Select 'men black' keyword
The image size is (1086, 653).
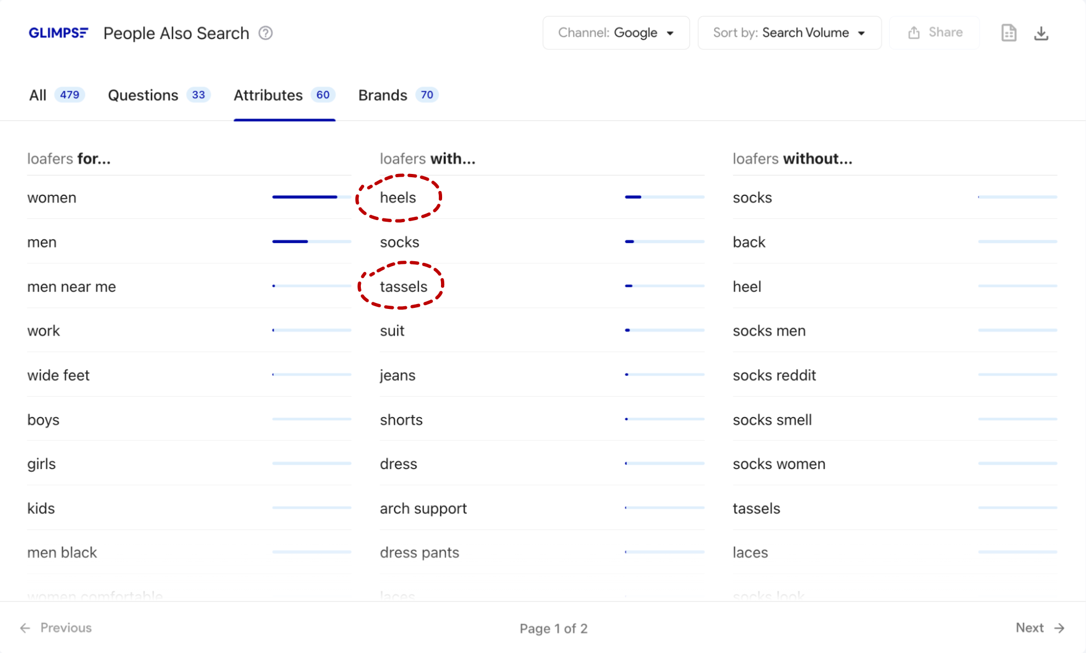62,553
